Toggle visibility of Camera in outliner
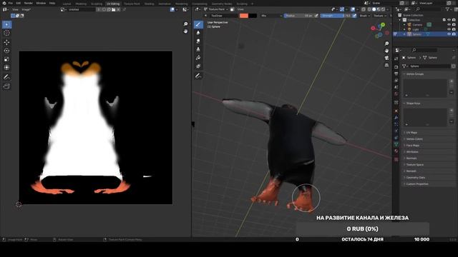The height and width of the screenshot is (257, 458). pos(449,25)
